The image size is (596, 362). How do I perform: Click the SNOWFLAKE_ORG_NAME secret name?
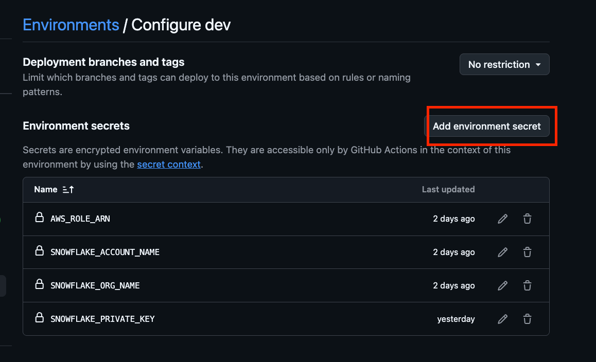click(95, 286)
